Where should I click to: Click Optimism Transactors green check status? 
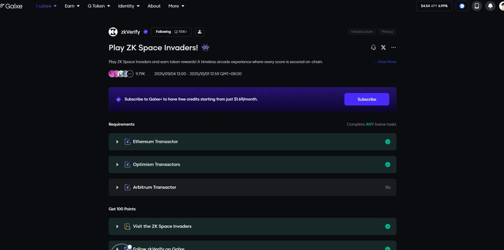388,164
